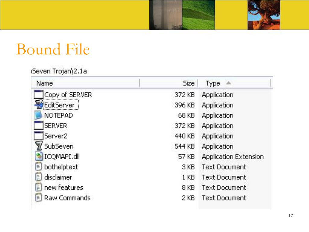Viewport: 309px width, 232px height.
Task: Click the 3 KB size value
Action: click(188, 167)
